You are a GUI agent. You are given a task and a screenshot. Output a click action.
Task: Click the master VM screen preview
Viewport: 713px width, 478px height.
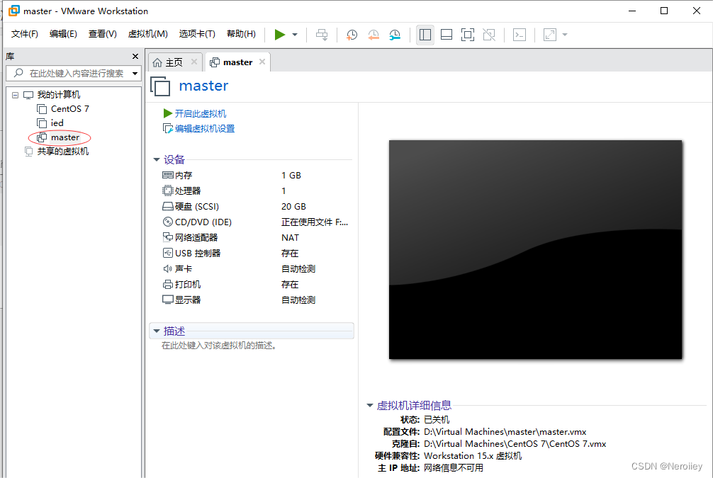pyautogui.click(x=535, y=249)
